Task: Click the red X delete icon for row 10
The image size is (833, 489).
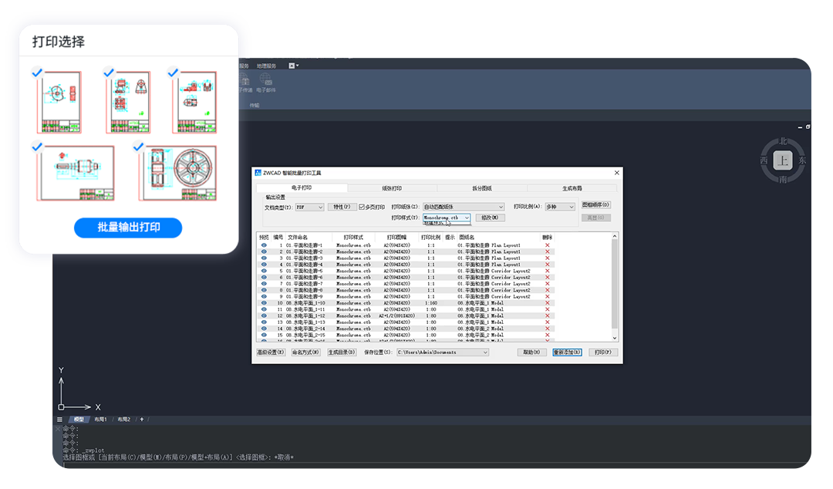Action: 547,303
